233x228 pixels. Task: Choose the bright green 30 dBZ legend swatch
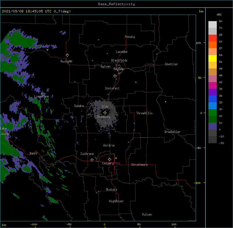[x=212, y=113]
